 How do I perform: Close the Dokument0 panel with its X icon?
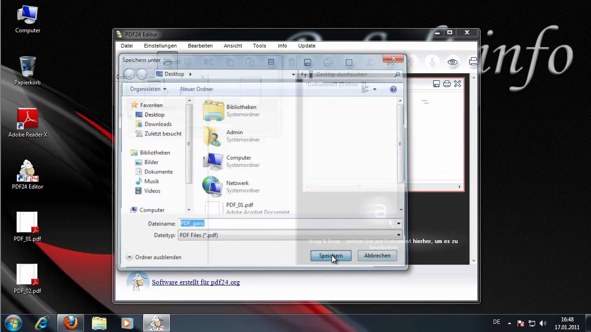(x=457, y=83)
